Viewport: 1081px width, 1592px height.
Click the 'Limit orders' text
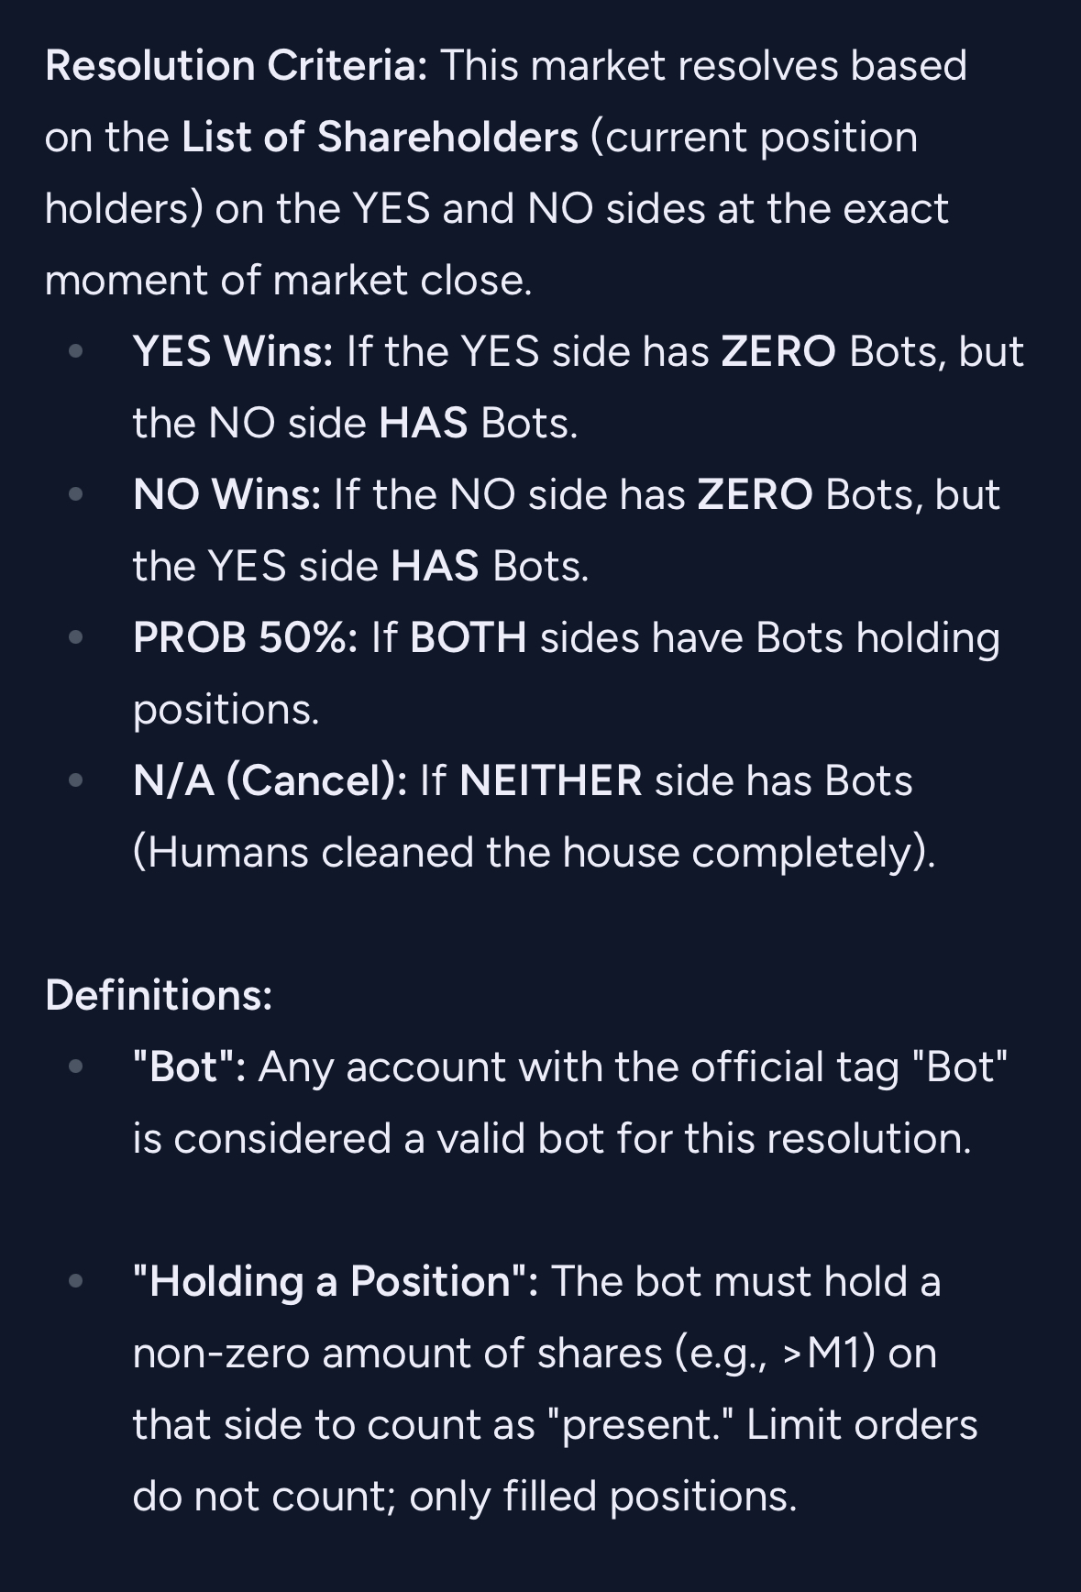tap(862, 1424)
